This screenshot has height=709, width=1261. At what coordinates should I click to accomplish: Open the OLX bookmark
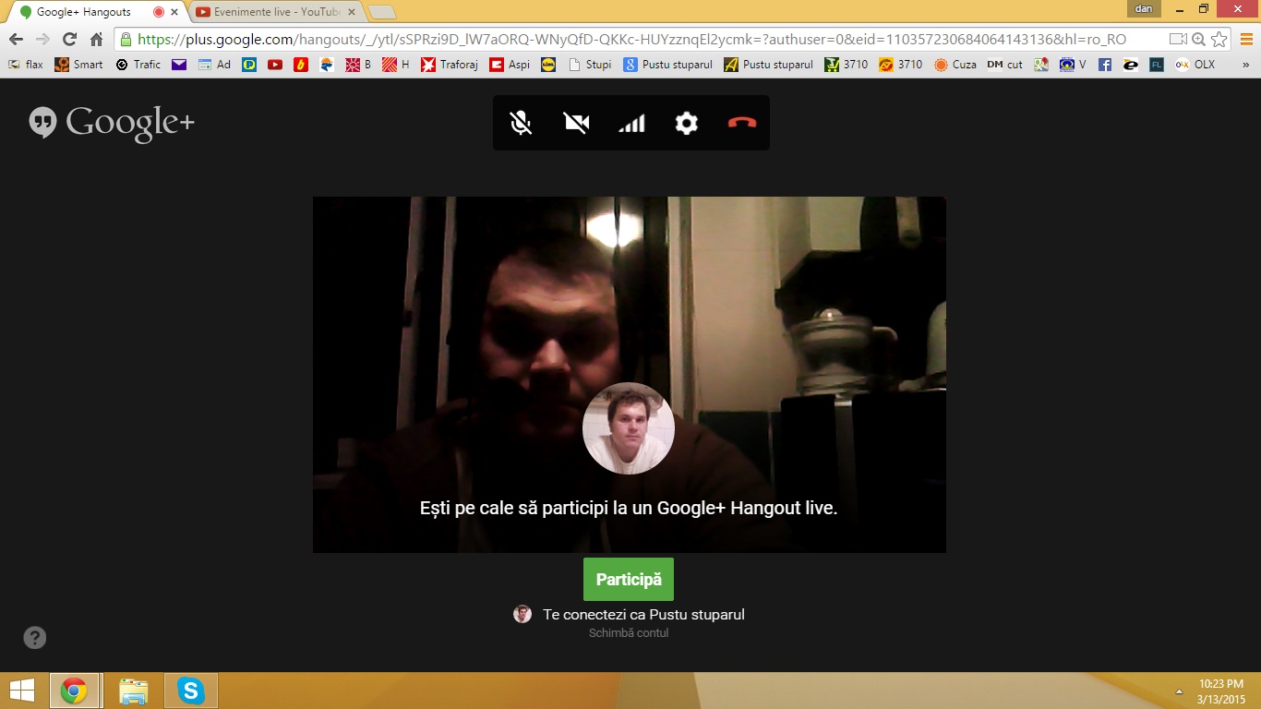1195,65
